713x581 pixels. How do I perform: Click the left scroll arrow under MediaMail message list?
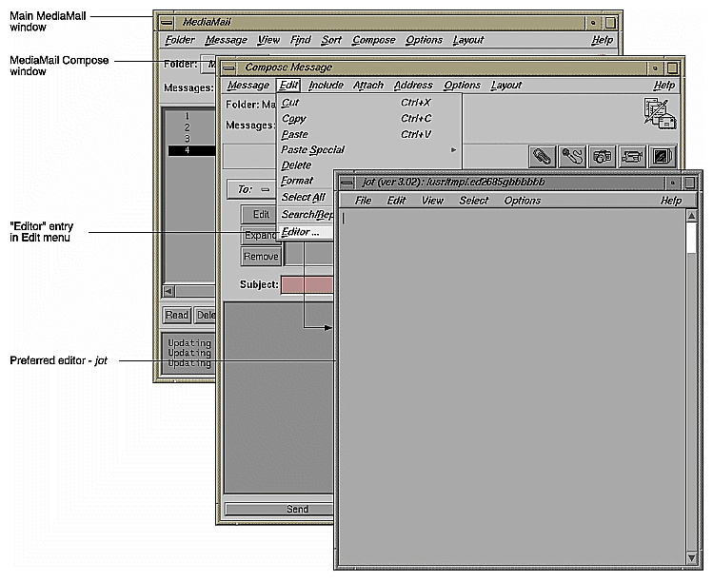pyautogui.click(x=168, y=291)
